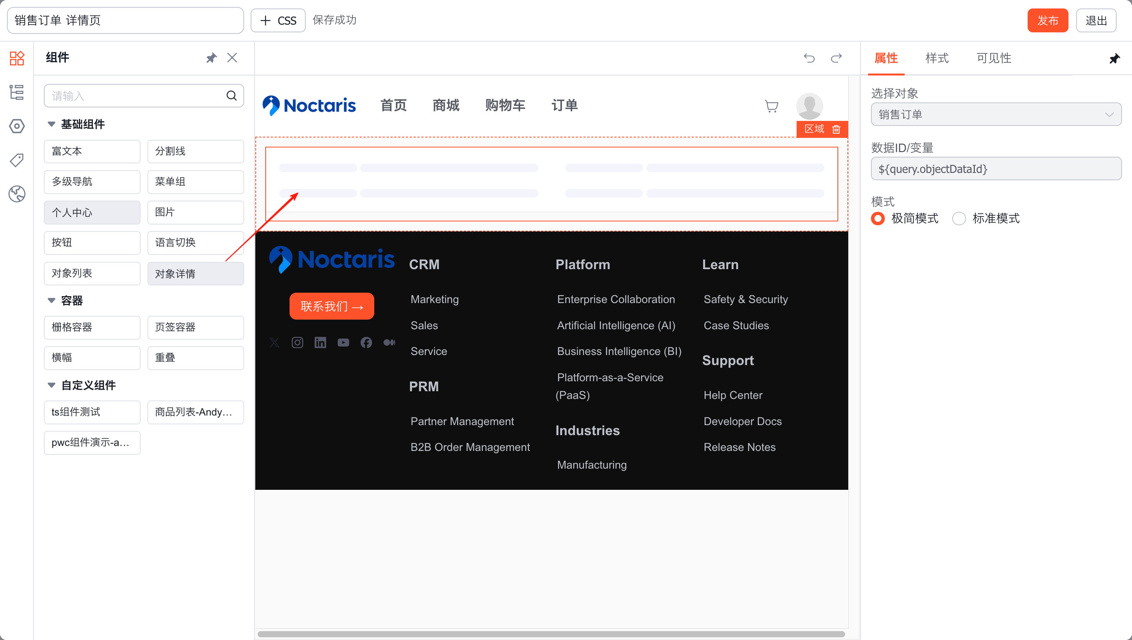Click the redo arrow icon
This screenshot has width=1132, height=640.
point(836,58)
